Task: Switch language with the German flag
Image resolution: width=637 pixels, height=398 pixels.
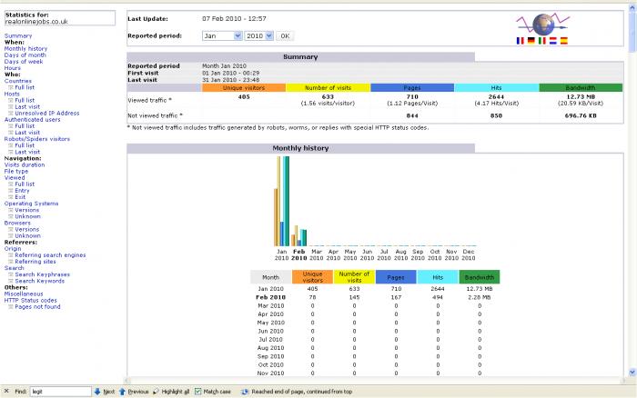Action: (x=531, y=41)
